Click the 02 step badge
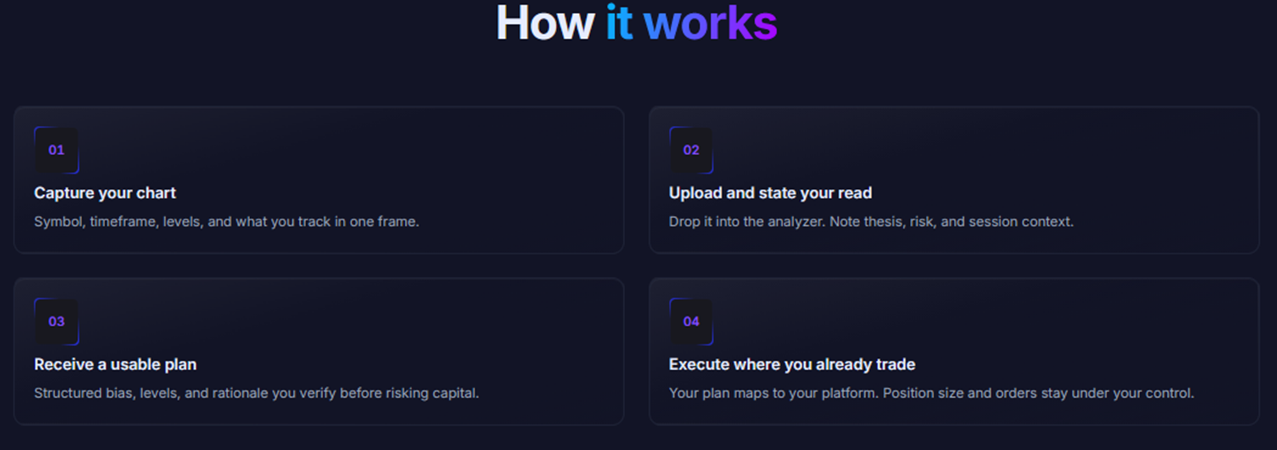 (x=691, y=149)
